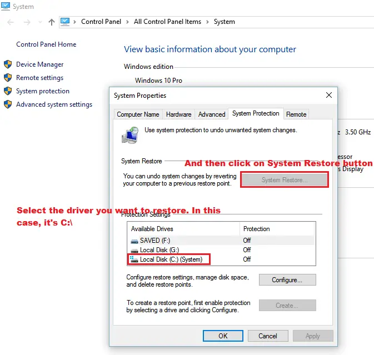The height and width of the screenshot is (355, 374).
Task: Click the Configure... button
Action: (x=287, y=280)
